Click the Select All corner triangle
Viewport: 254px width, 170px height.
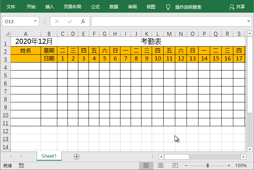8,34
